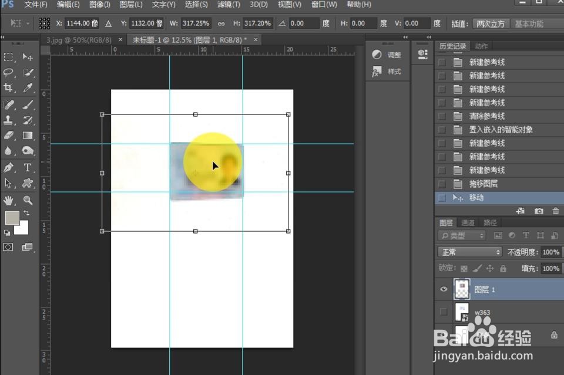Select the Clone Stamp tool
This screenshot has width=564, height=375.
pyautogui.click(x=8, y=120)
